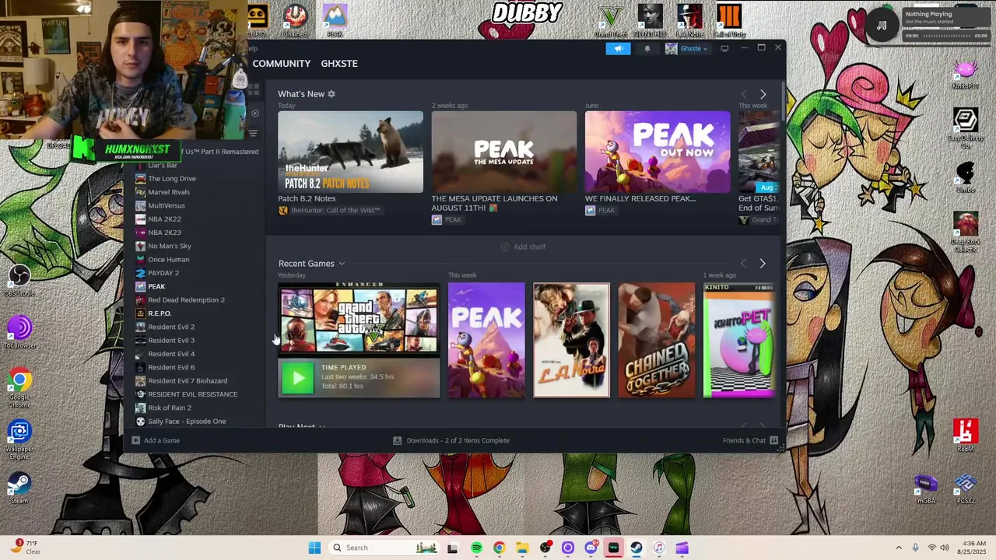Expand the Recent Games dropdown
The width and height of the screenshot is (996, 560).
(342, 264)
